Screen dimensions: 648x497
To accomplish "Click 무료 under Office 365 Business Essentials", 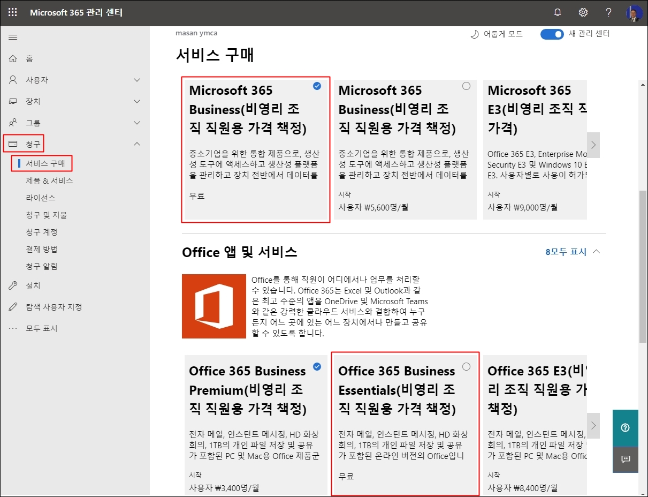I will 346,476.
